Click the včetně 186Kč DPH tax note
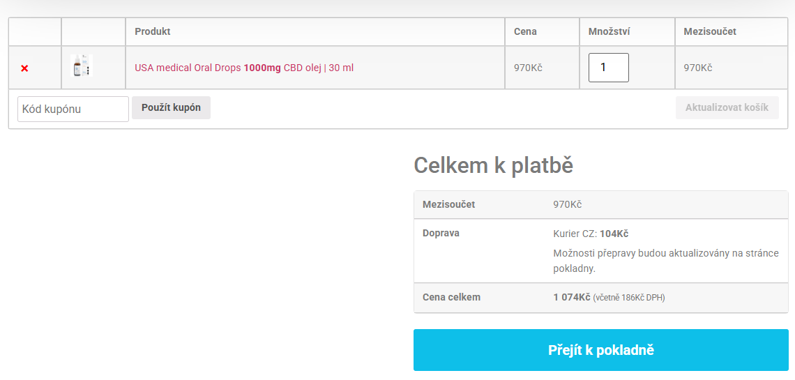Viewport: 795px width, 380px height. [x=629, y=298]
